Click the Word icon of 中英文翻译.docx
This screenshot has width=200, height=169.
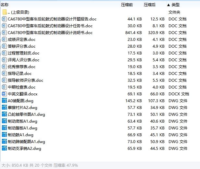click(x=4, y=94)
